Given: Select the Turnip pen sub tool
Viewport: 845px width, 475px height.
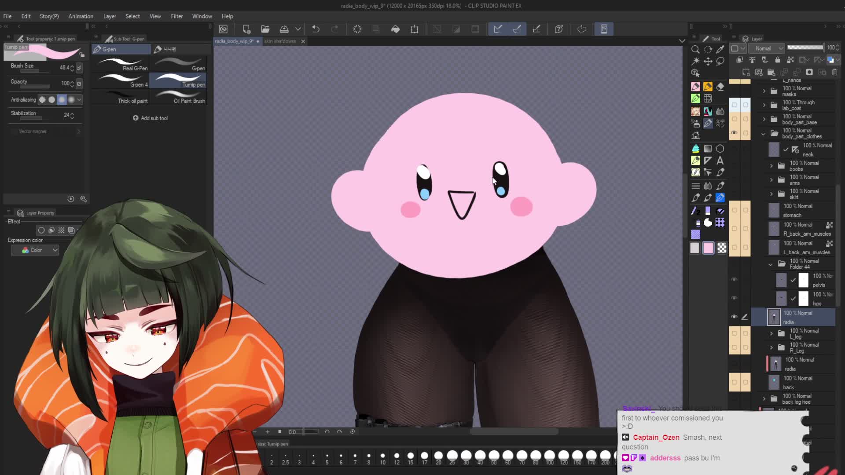Looking at the screenshot, I should pyautogui.click(x=178, y=80).
